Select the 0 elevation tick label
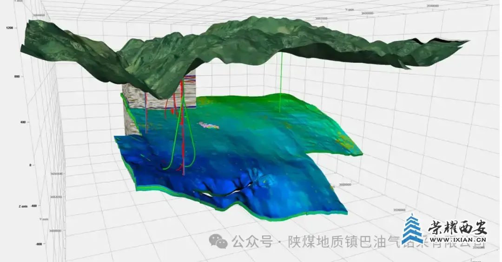Screen dimensions: 502x262 pyautogui.click(x=30, y=165)
